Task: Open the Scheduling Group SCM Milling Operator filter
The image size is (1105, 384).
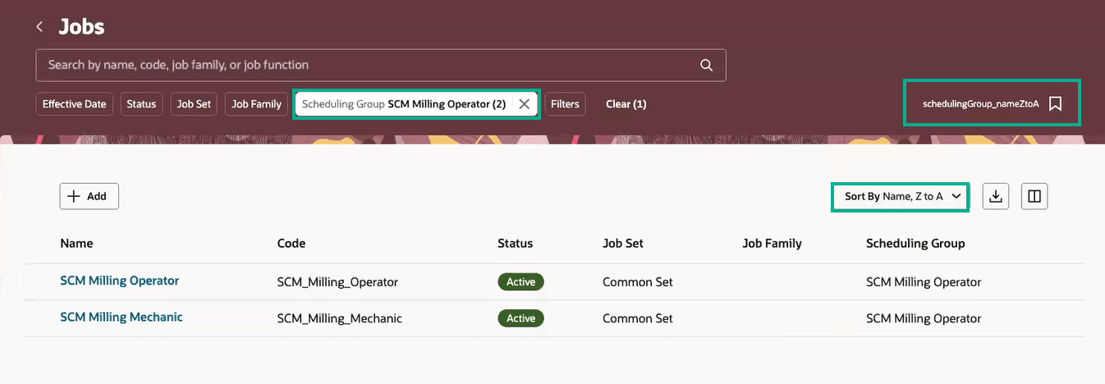Action: pos(404,104)
